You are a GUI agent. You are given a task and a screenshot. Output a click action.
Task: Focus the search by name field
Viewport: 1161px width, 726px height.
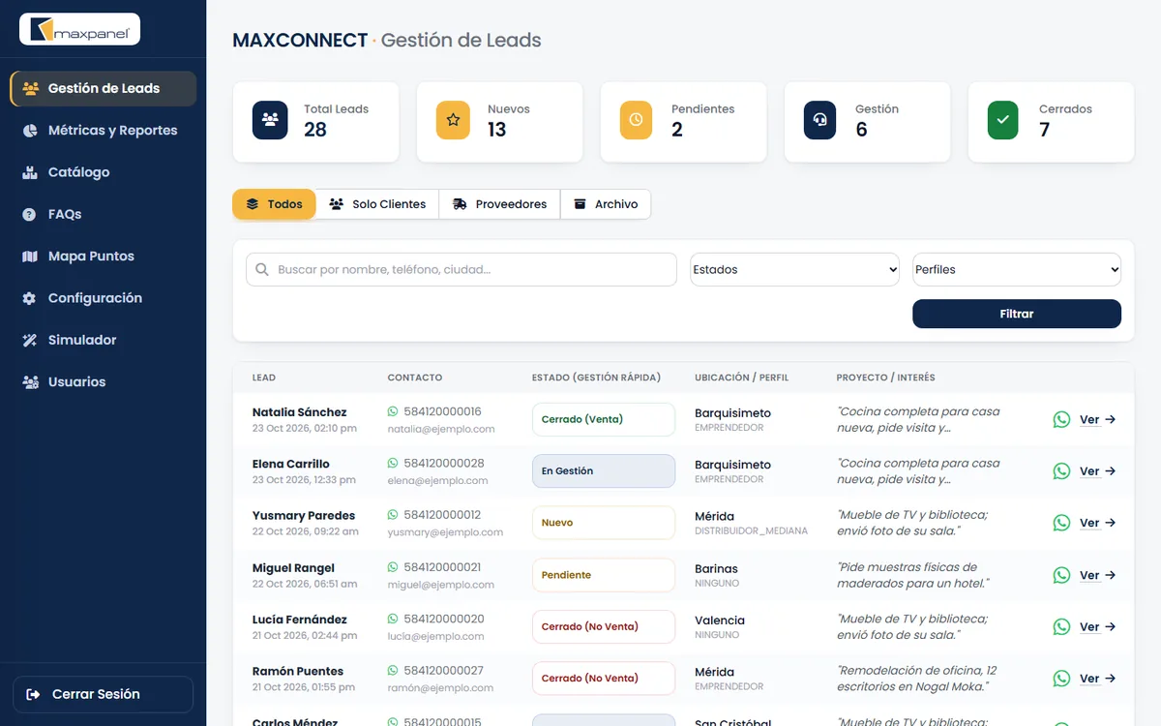pyautogui.click(x=461, y=270)
